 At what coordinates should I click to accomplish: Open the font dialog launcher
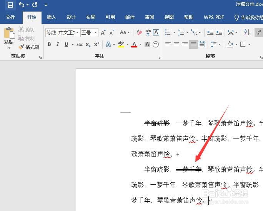(159, 57)
